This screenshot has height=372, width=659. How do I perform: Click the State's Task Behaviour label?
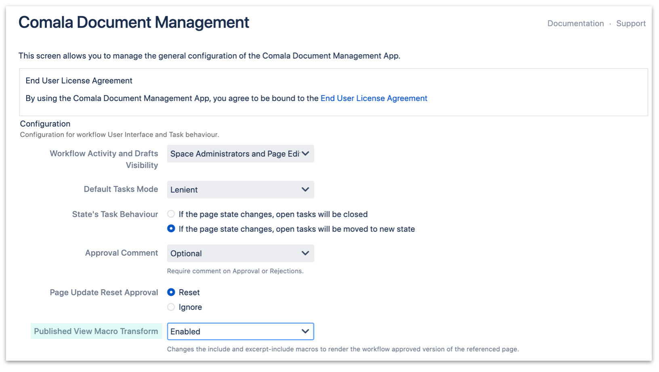(115, 214)
